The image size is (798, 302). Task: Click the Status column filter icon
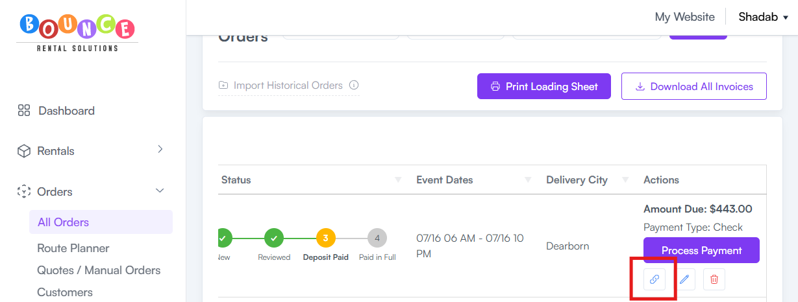coord(397,180)
